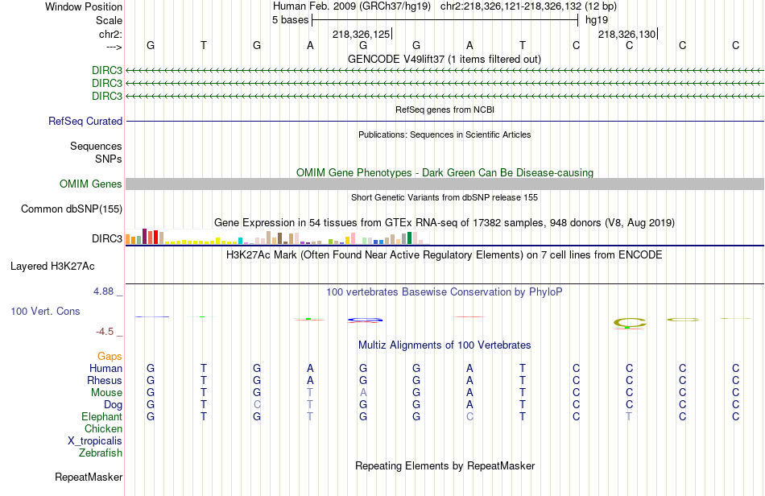The image size is (765, 496).
Task: Click the 'Sequences' label on the left
Action: [96, 147]
